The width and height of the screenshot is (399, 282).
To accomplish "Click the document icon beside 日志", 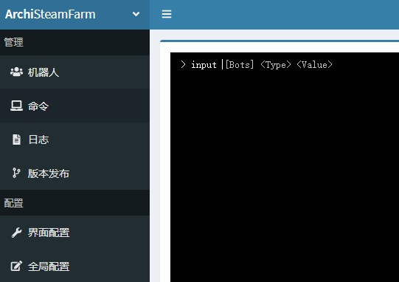I will click(x=16, y=140).
